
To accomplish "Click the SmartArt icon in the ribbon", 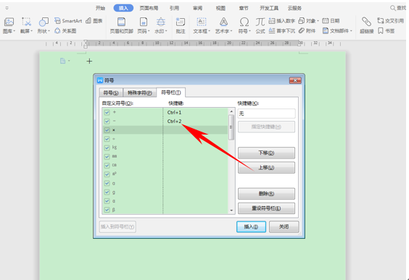I will 68,21.
